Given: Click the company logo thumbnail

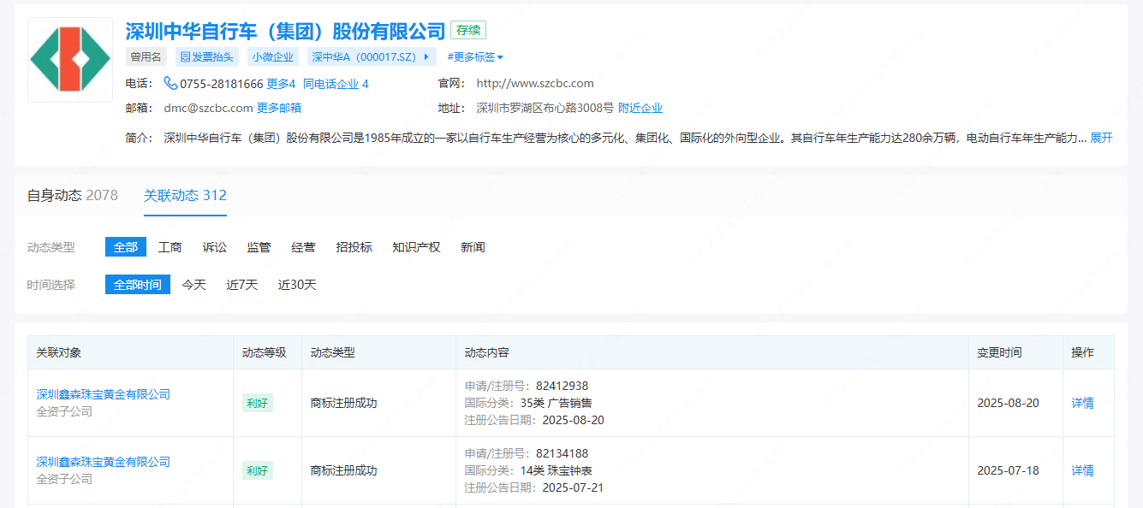Looking at the screenshot, I should tap(70, 60).
